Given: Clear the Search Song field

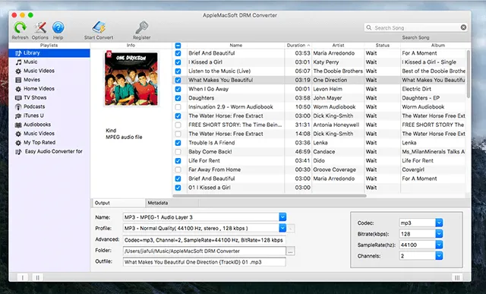Looking at the screenshot, I should pos(463,27).
